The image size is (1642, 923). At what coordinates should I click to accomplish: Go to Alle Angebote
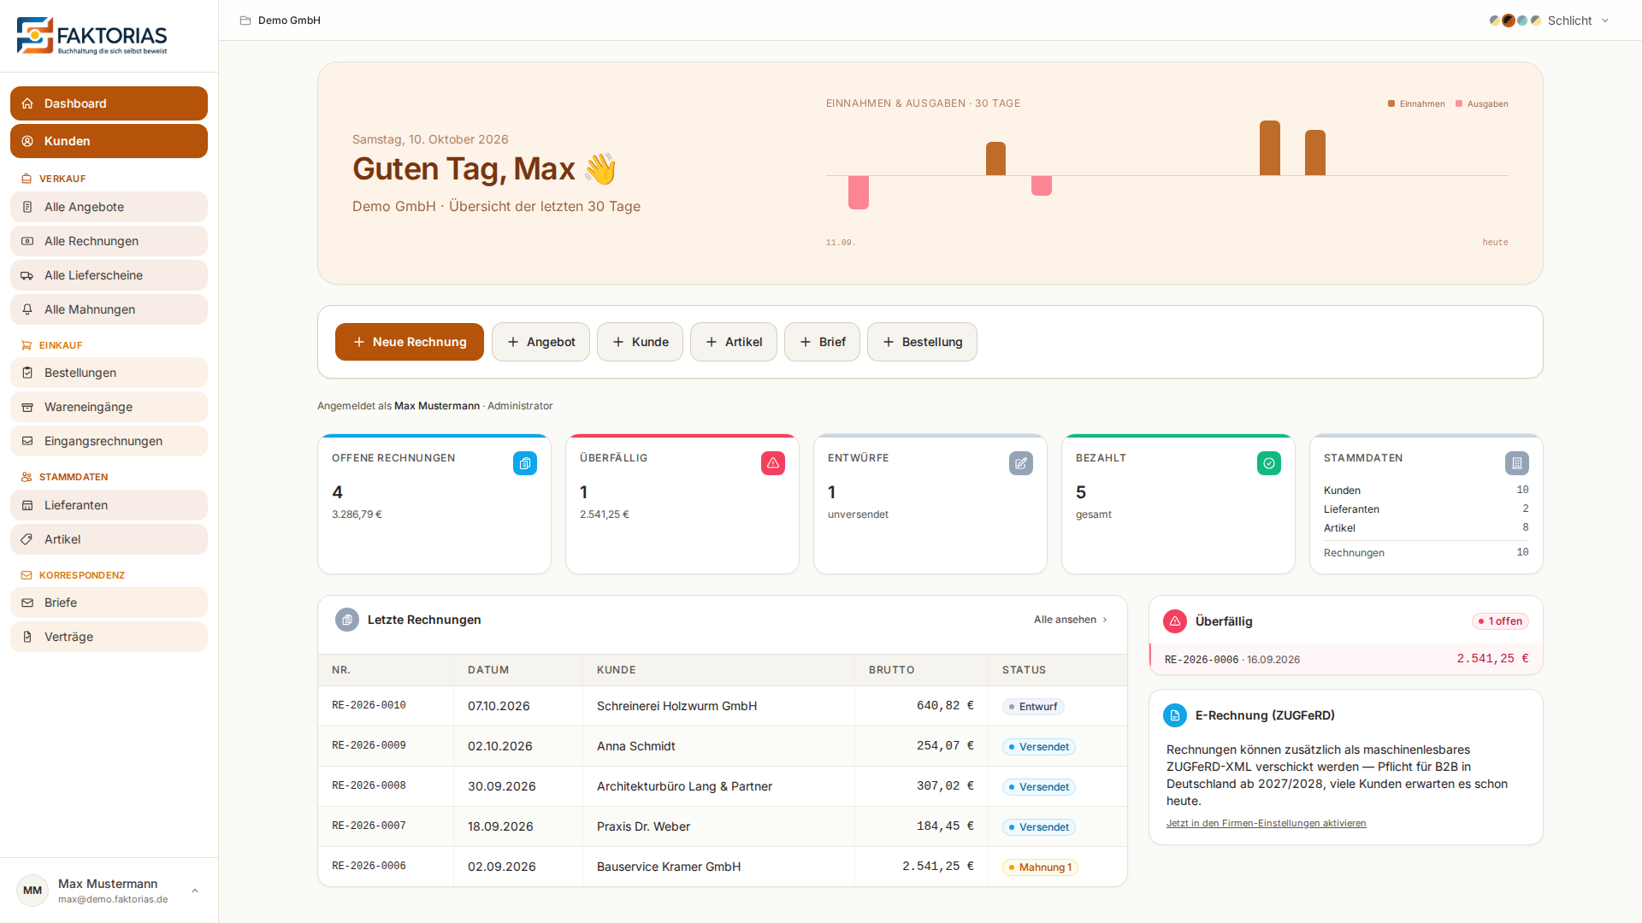[x=109, y=207]
